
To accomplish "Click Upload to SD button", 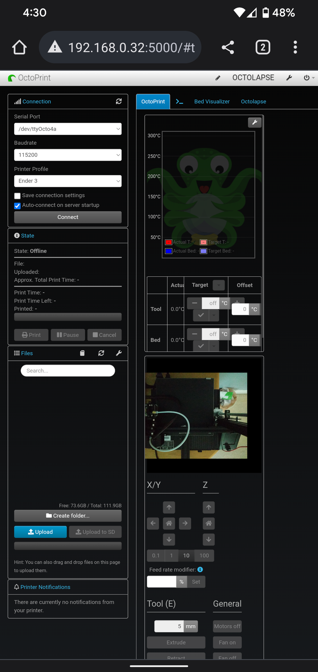I will (x=95, y=532).
